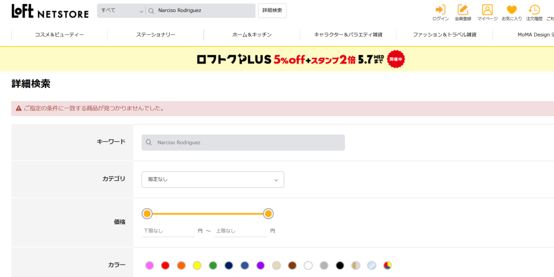The width and height of the screenshot is (554, 277).
Task: Expand the カテゴリ 指定なし dropdown
Action: [213, 179]
